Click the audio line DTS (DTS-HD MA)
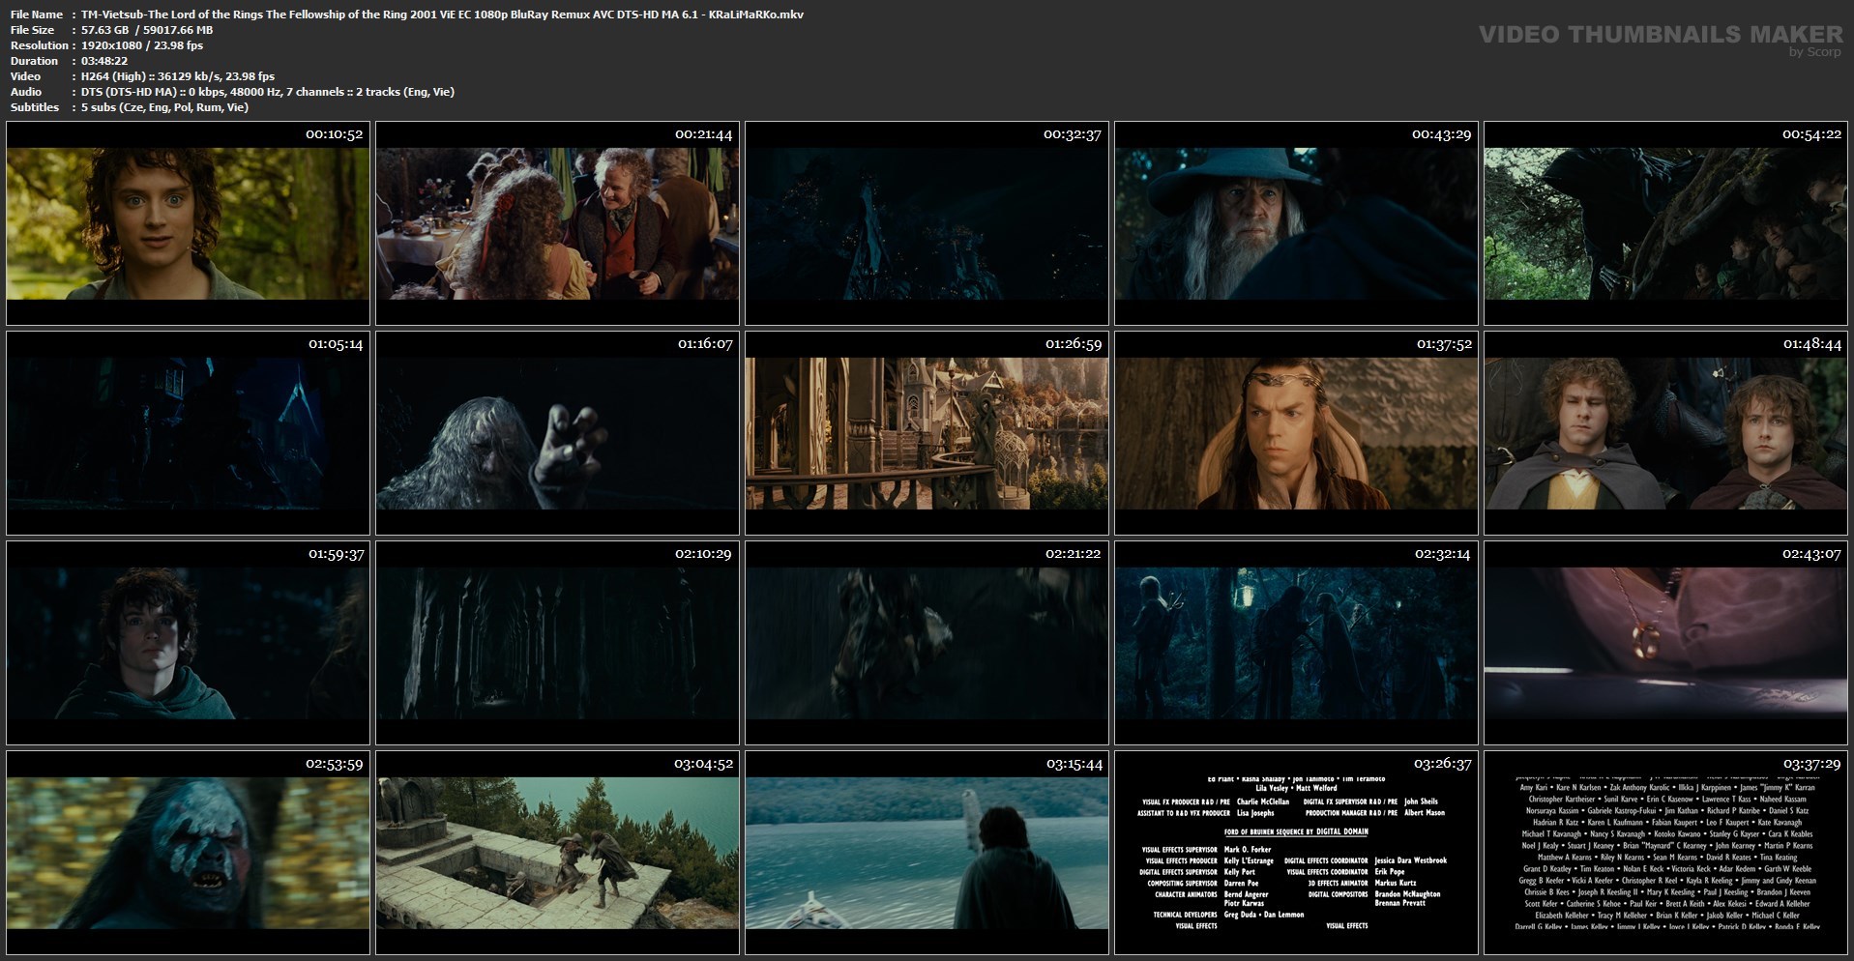 tap(268, 92)
